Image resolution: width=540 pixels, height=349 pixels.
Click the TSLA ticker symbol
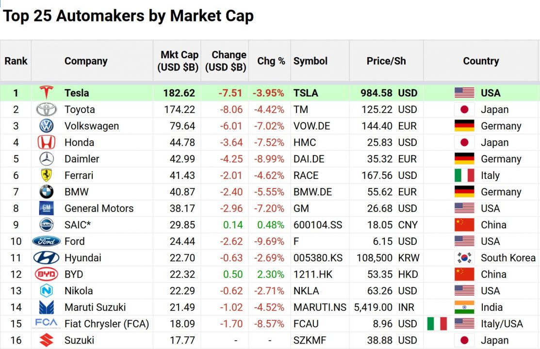point(306,93)
